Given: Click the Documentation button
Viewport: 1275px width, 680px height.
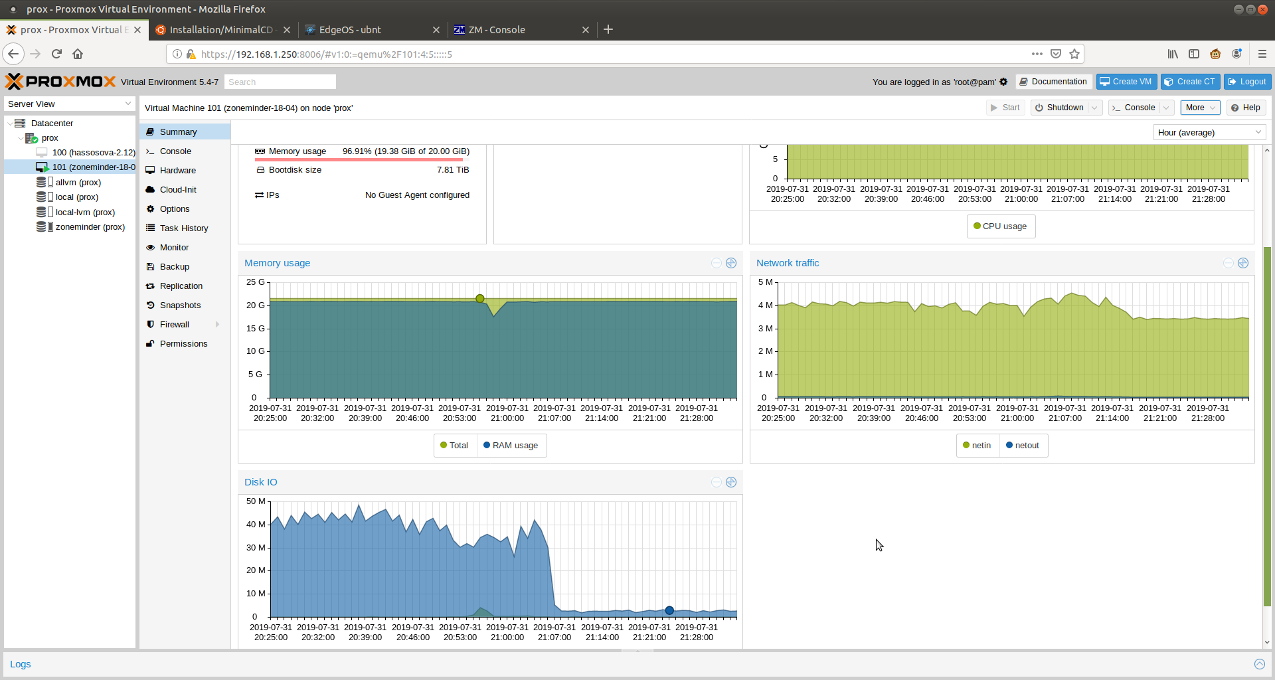Looking at the screenshot, I should pos(1054,82).
